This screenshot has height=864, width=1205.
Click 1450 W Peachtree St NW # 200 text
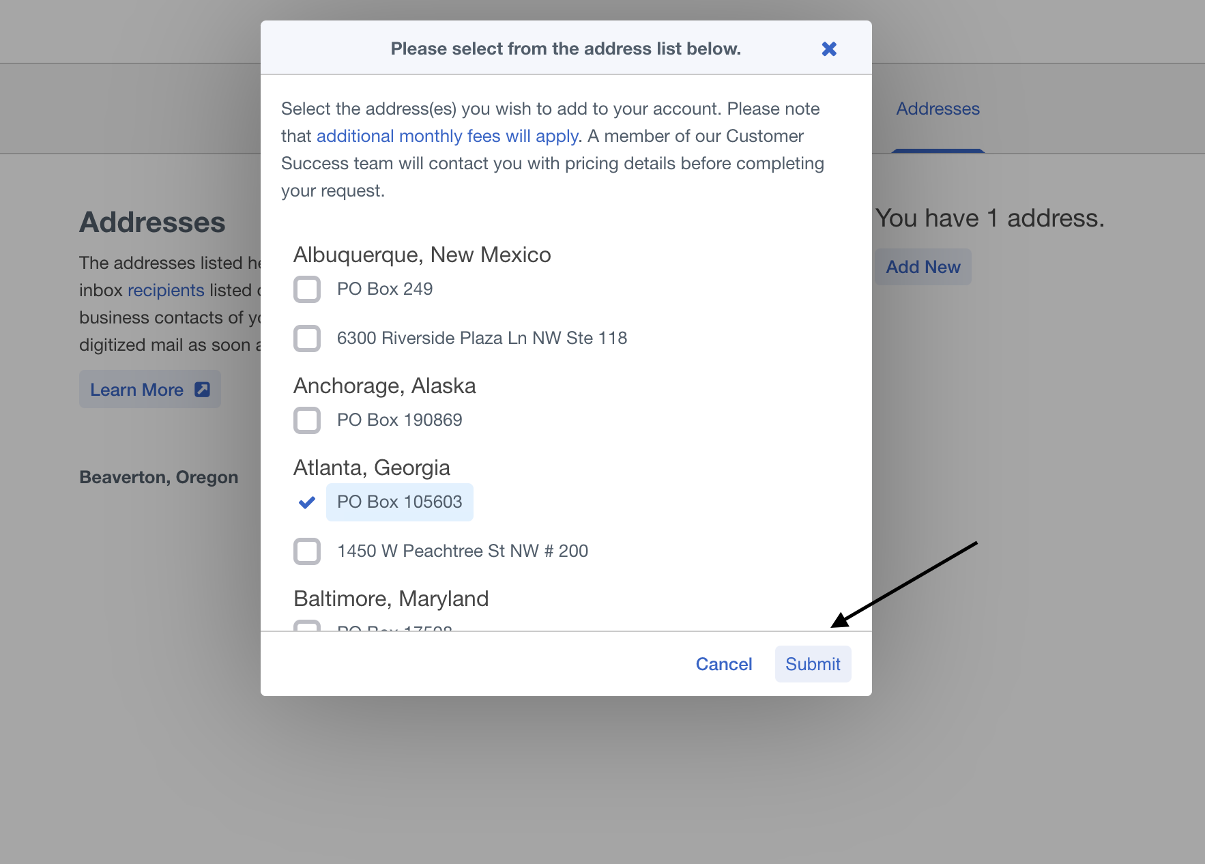(x=463, y=551)
